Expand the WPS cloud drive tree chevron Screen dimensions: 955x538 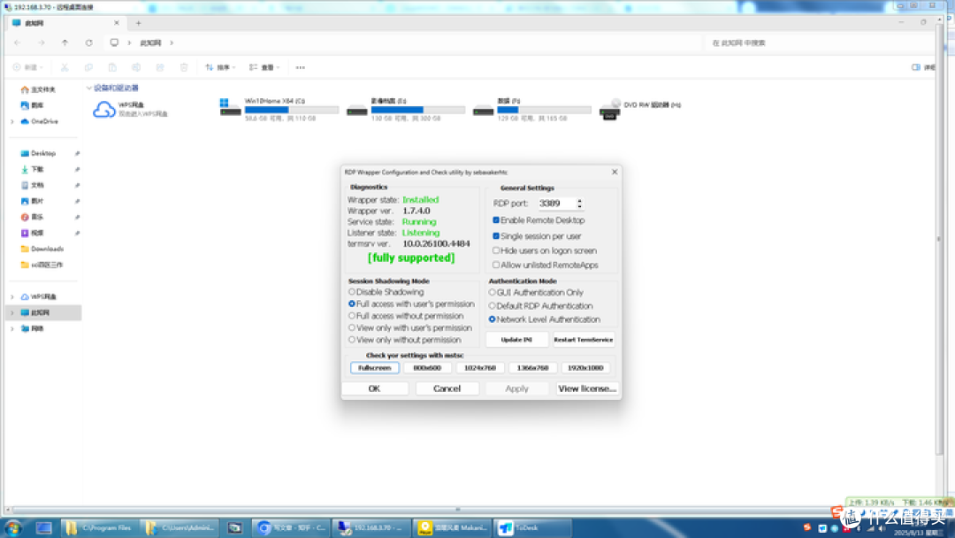tap(11, 296)
